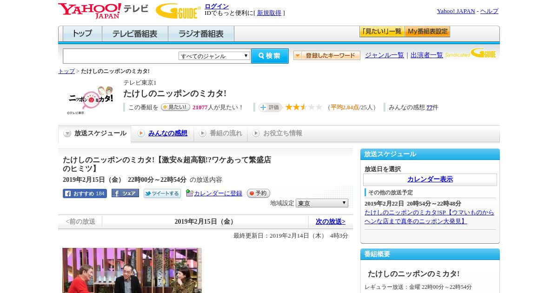Click the お役立ち情報 tab arrow icon
This screenshot has height=293, width=558.
(x=256, y=133)
